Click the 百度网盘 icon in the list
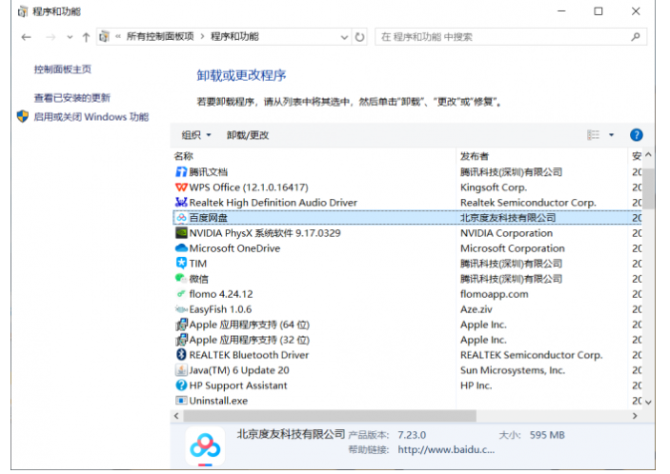 click(181, 218)
